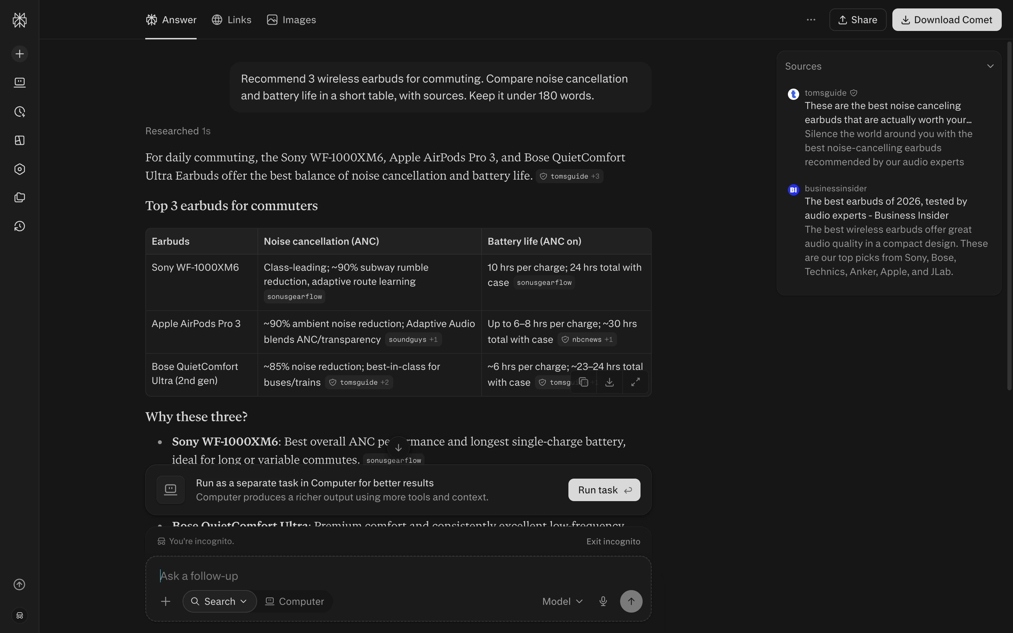Jump to bottom with down-arrow button
Screen dimensions: 1013x633
tap(398, 448)
